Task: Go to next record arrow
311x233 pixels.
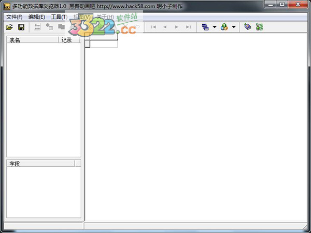Action: pyautogui.click(x=177, y=26)
